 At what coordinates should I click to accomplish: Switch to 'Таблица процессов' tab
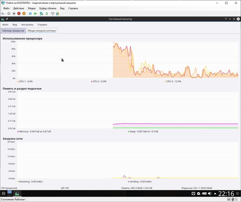(13, 31)
